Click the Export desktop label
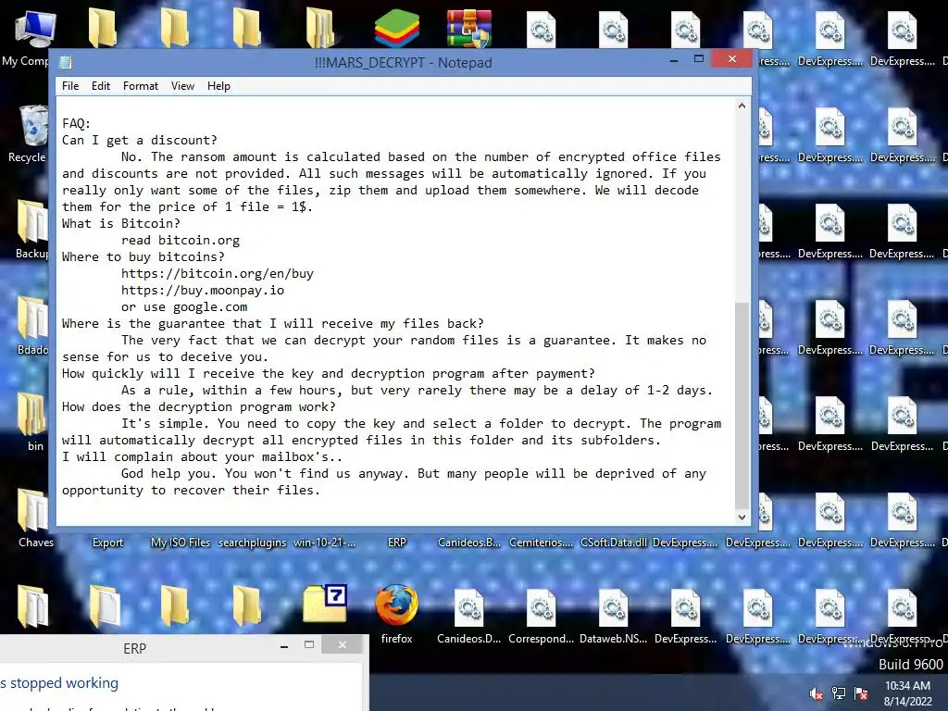The image size is (948, 711). tap(107, 543)
